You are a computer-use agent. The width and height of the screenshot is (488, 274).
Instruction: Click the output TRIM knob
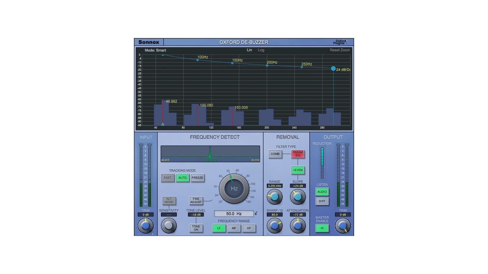click(x=343, y=226)
